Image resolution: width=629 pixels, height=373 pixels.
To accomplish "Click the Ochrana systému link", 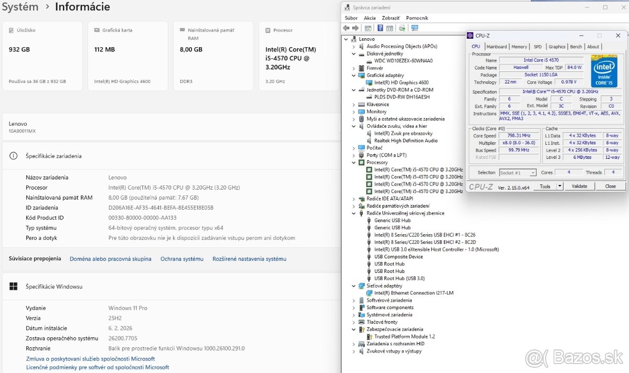I will [181, 259].
